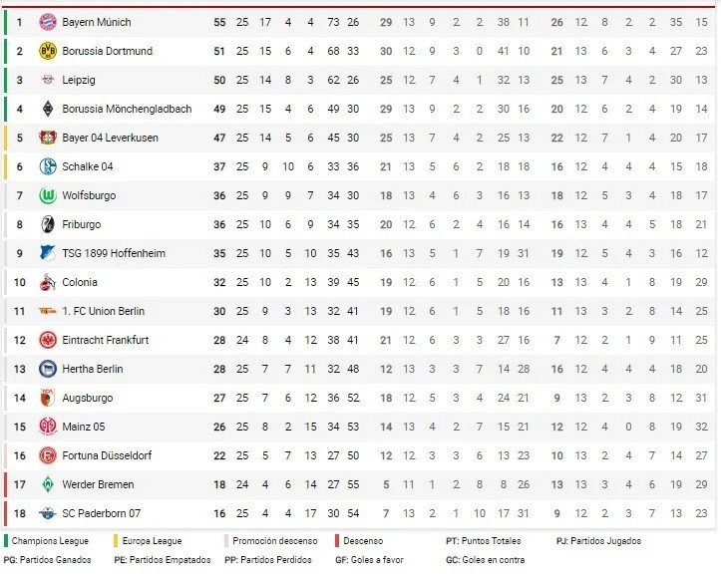The width and height of the screenshot is (721, 577).
Task: Click the yellow Europa League legend swatch
Action: (117, 541)
